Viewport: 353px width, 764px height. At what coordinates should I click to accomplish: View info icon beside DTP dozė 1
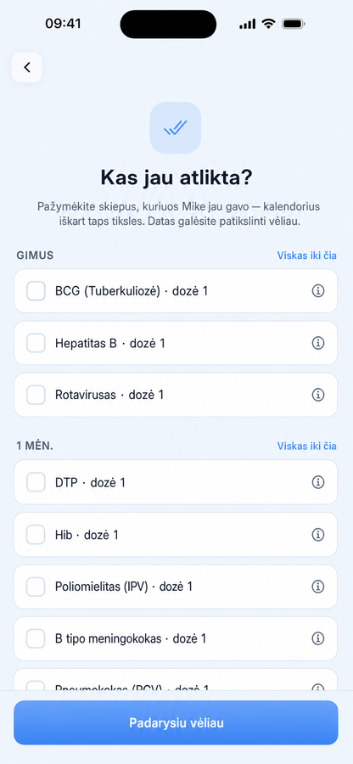click(318, 482)
